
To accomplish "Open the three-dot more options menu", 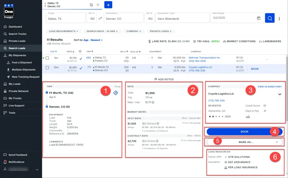I will click(x=279, y=19).
